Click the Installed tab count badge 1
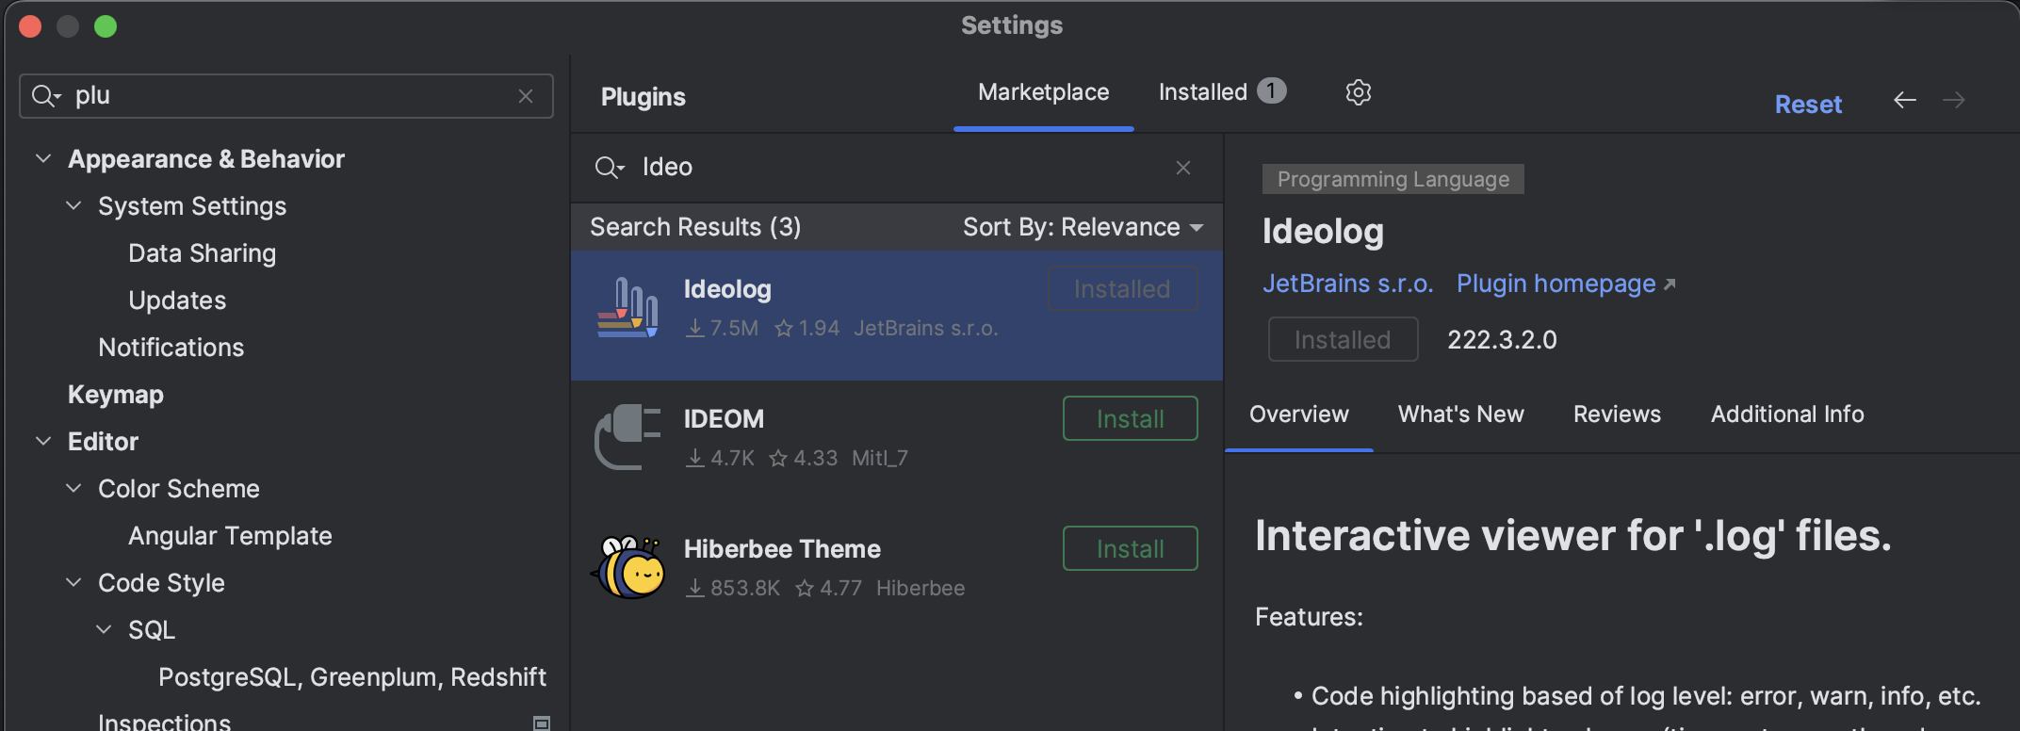This screenshot has width=2020, height=731. [x=1271, y=90]
